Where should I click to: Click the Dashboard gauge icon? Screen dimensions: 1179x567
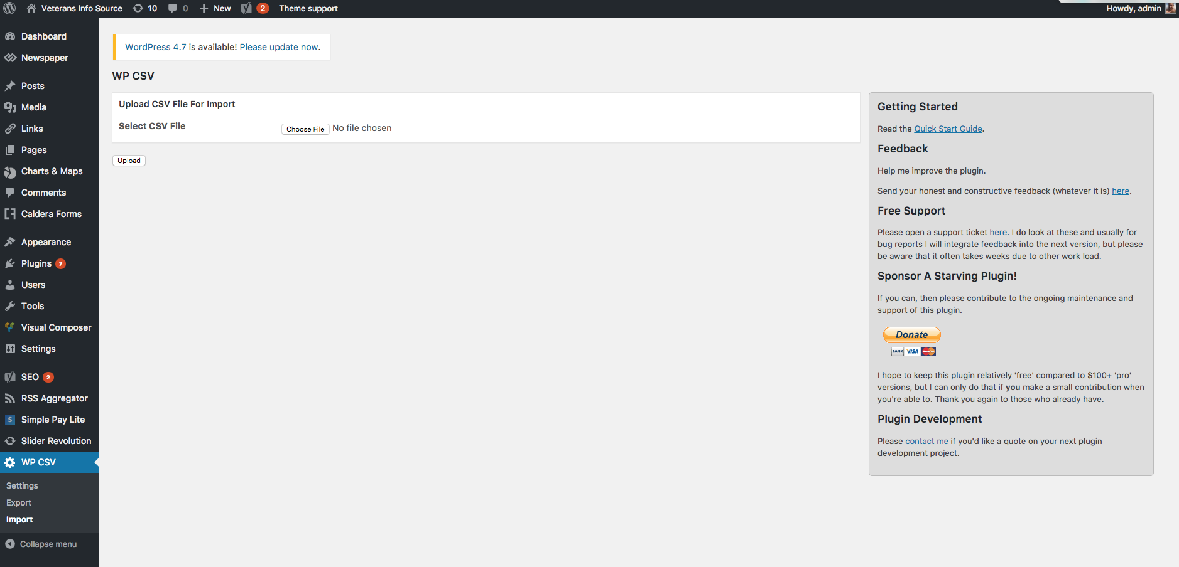point(10,36)
